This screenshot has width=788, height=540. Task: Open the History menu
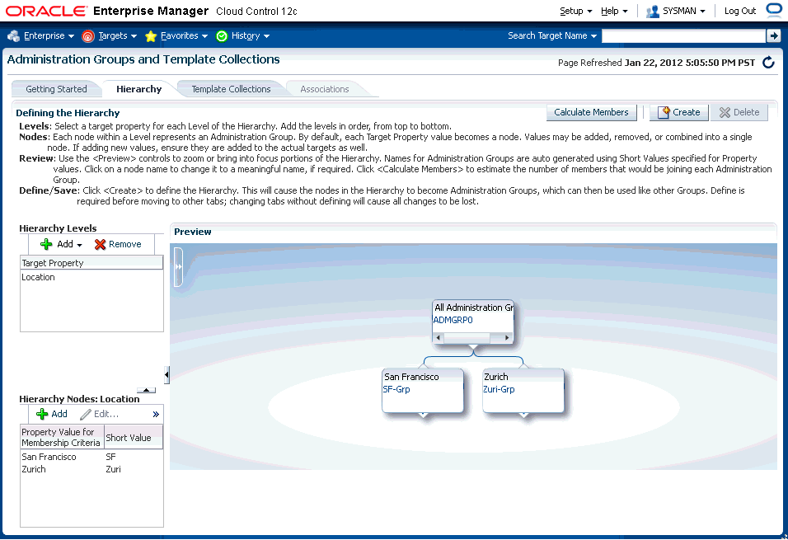pyautogui.click(x=251, y=35)
